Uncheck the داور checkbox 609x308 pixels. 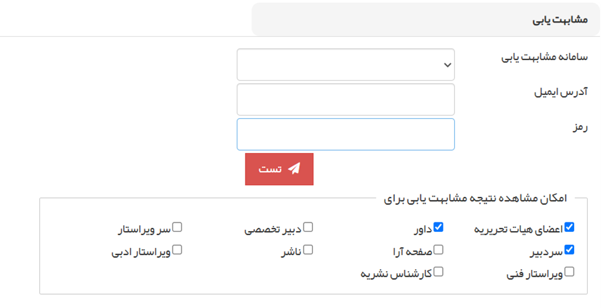point(438,227)
